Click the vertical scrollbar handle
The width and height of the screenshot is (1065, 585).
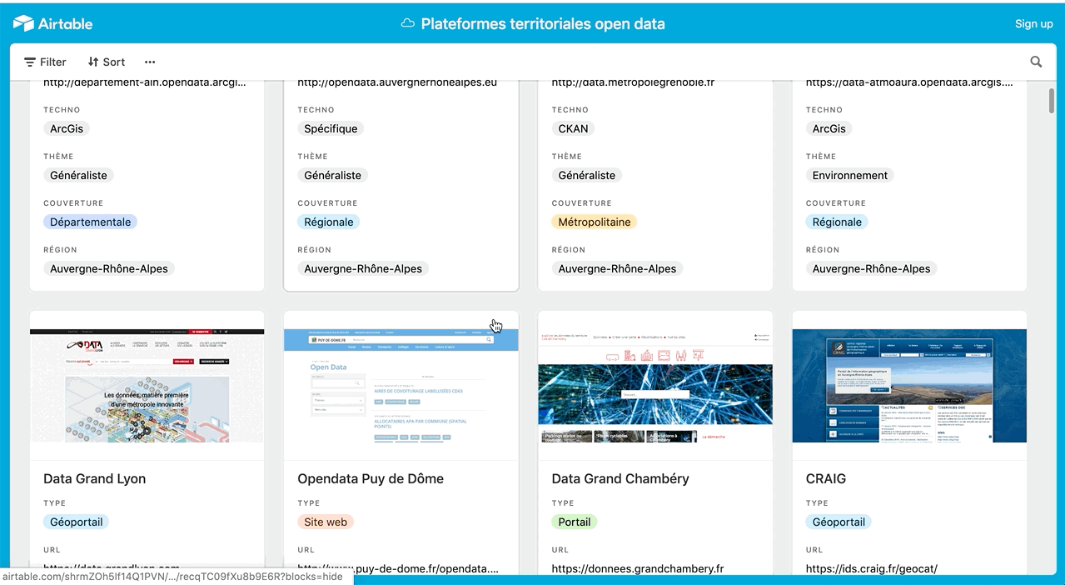click(1053, 100)
